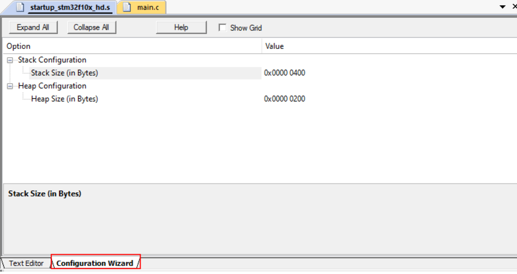Viewport: 517px width, 274px height.
Task: Open Help for the Configuration Wizard
Action: (x=181, y=28)
